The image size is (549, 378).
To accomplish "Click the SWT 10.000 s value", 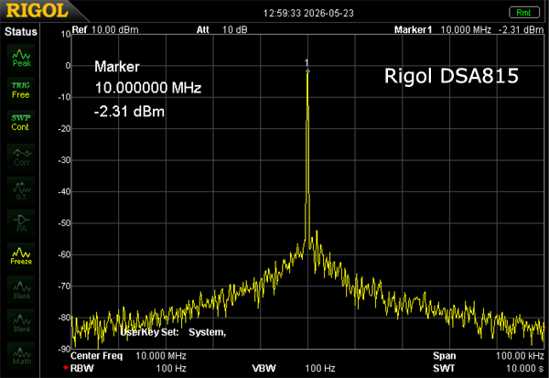I will coord(525,368).
